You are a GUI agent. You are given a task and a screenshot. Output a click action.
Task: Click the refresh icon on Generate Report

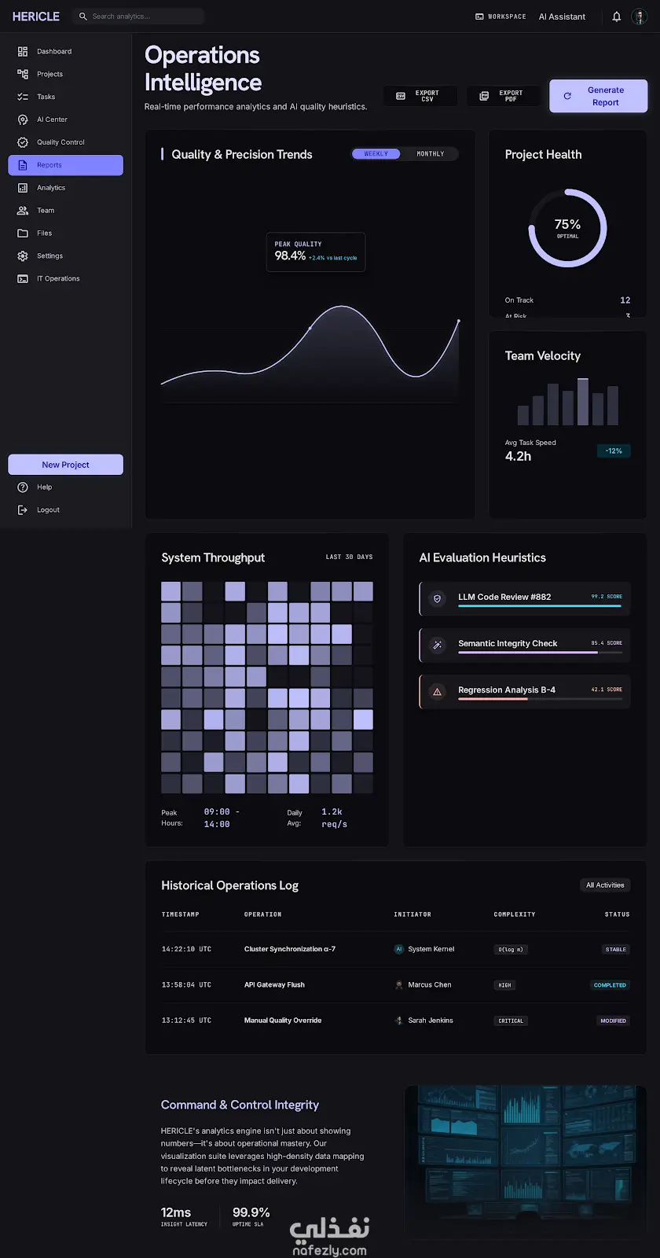pos(567,96)
